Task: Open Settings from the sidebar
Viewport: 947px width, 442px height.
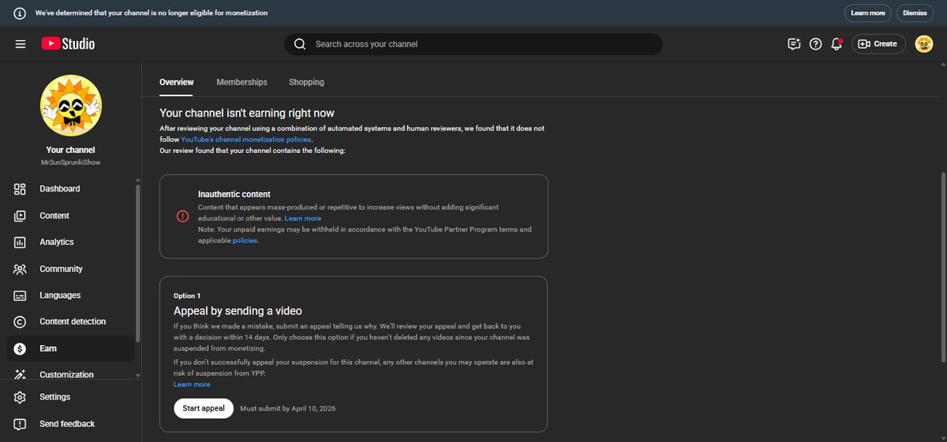Action: click(x=70, y=397)
